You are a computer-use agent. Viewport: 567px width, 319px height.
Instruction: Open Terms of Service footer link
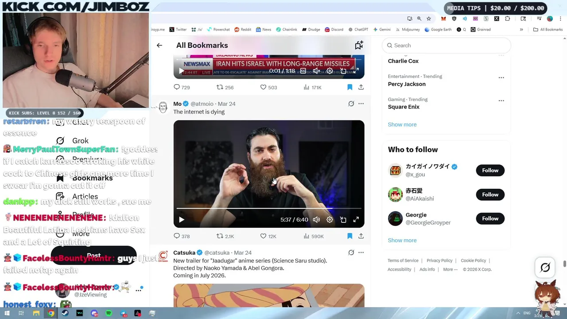click(x=403, y=261)
